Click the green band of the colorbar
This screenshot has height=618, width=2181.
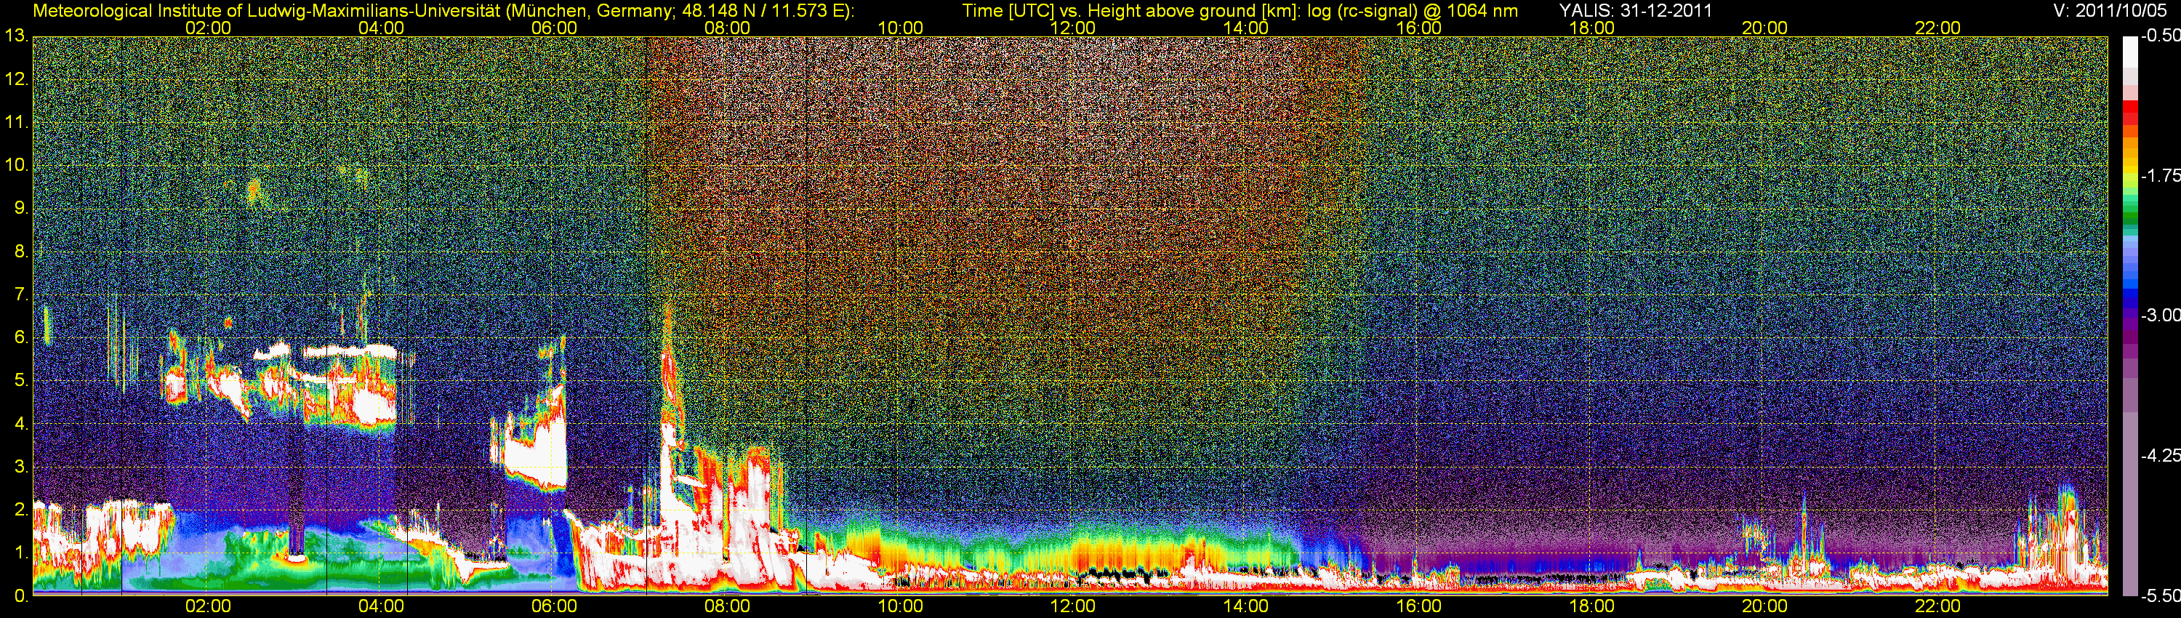pos(2130,212)
